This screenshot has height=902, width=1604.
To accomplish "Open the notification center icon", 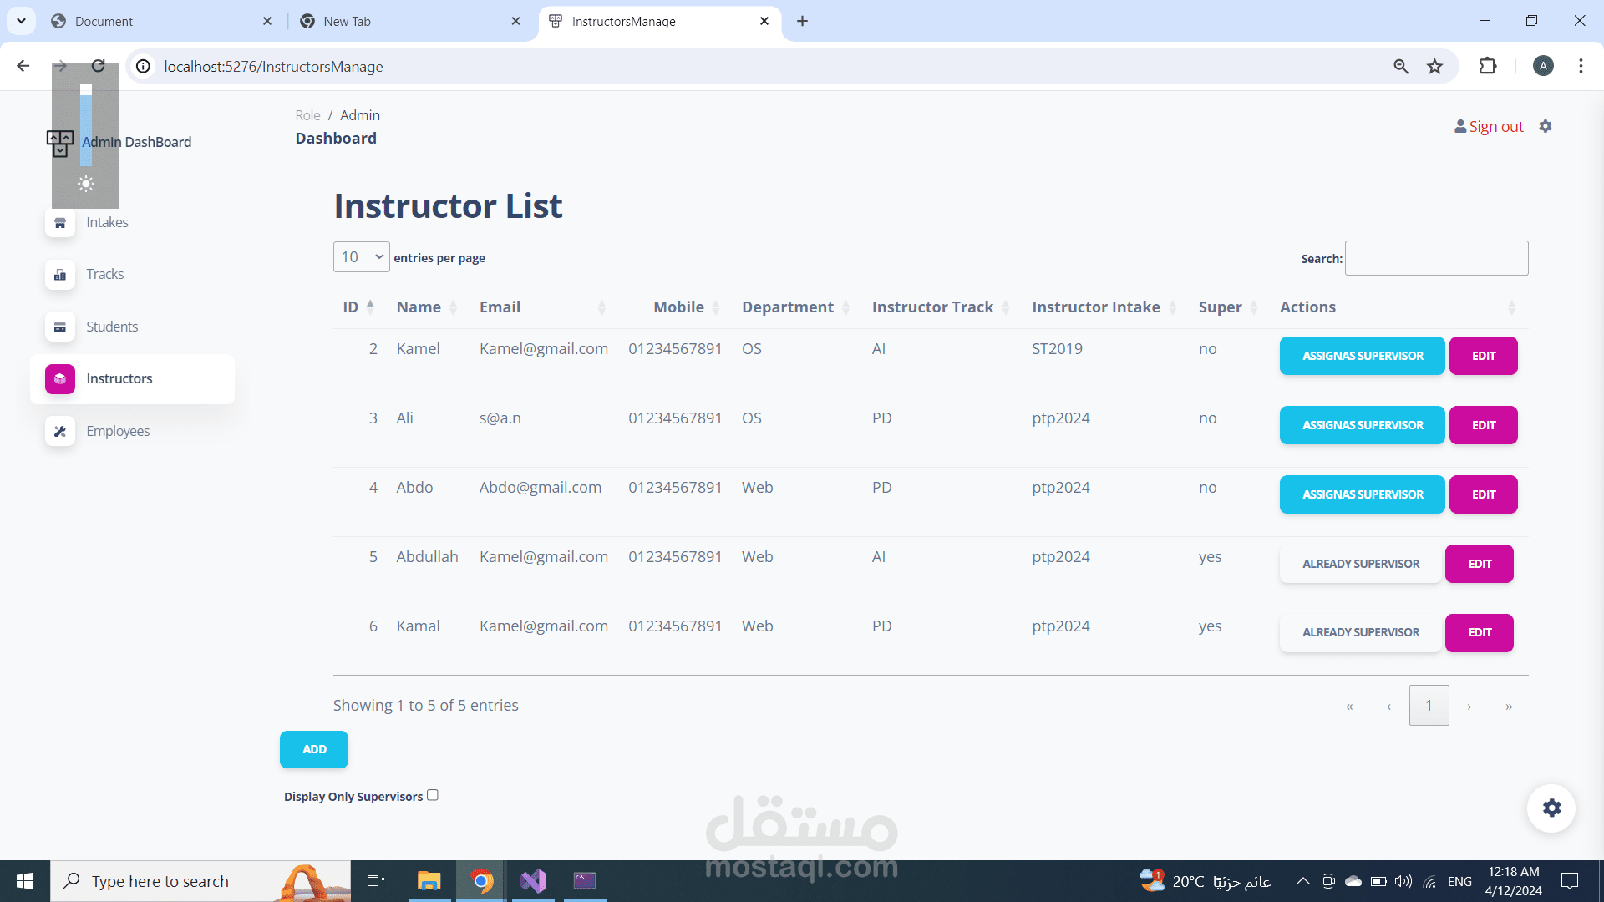I will click(1570, 881).
